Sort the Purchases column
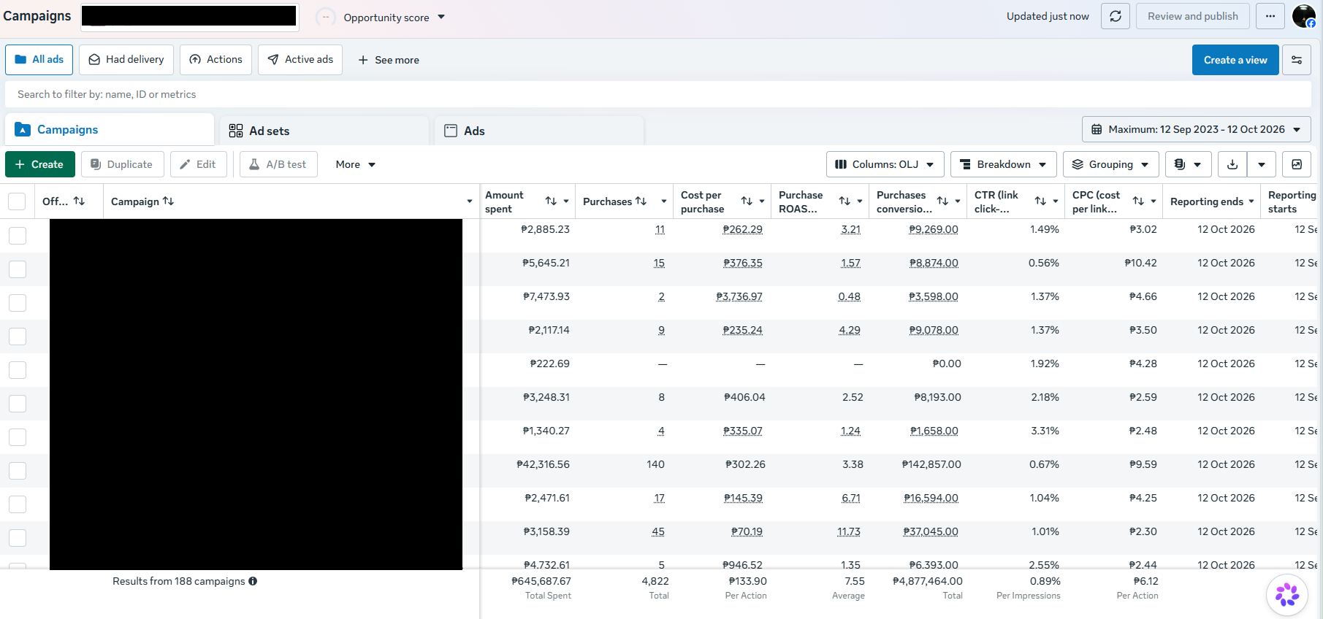Image resolution: width=1323 pixels, height=619 pixels. click(641, 201)
